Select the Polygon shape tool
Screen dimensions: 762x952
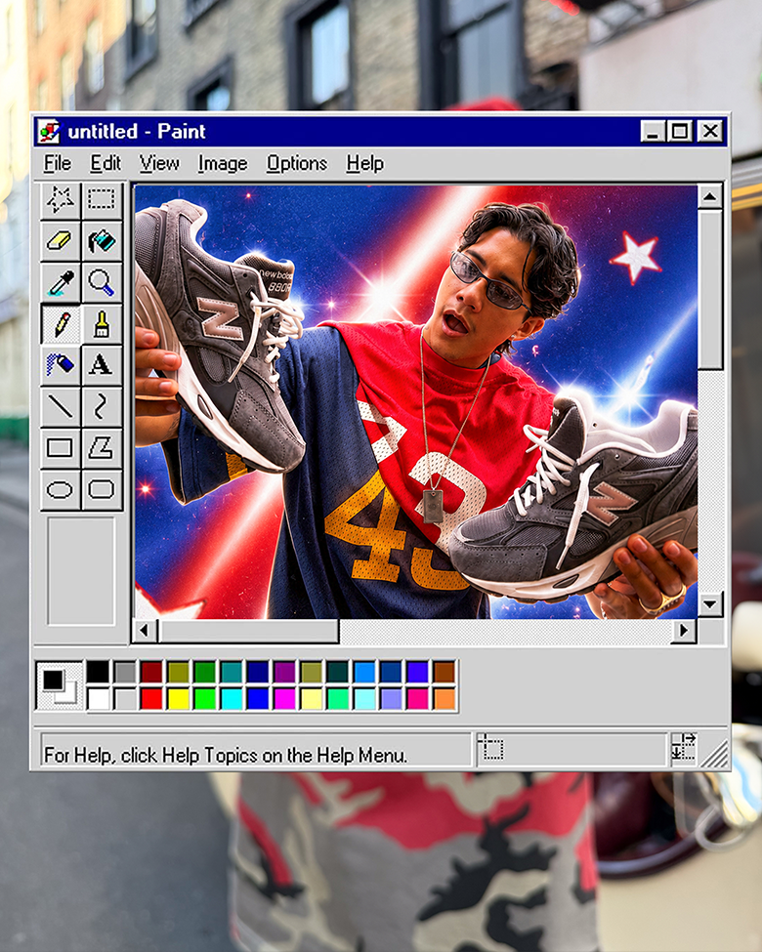click(102, 448)
